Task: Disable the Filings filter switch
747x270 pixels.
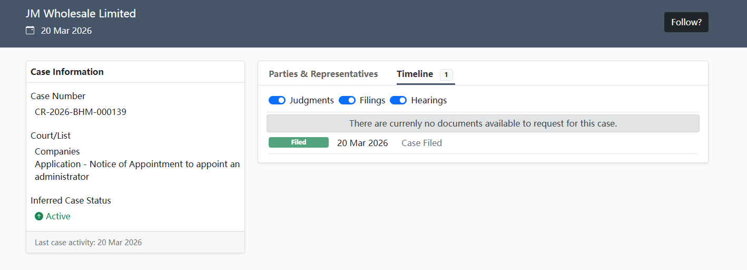Action: (x=347, y=100)
